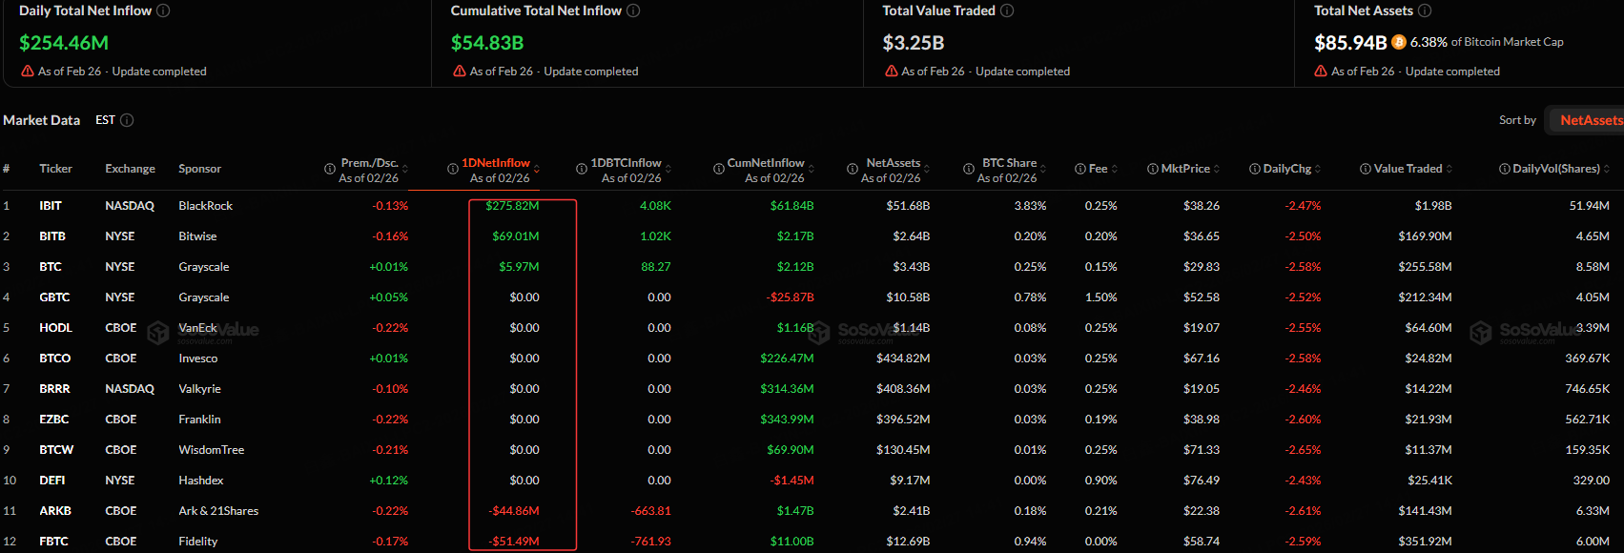The width and height of the screenshot is (1624, 553).
Task: Click info icon beside Daily Total Net Inflow
Action: (163, 10)
